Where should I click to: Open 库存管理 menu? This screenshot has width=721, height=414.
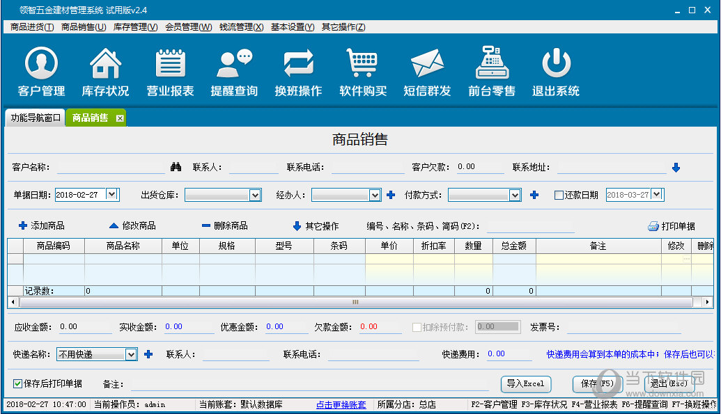pos(136,27)
